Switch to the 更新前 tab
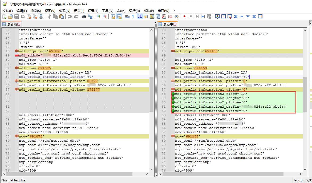The height and width of the screenshot is (183, 312). click(x=12, y=24)
